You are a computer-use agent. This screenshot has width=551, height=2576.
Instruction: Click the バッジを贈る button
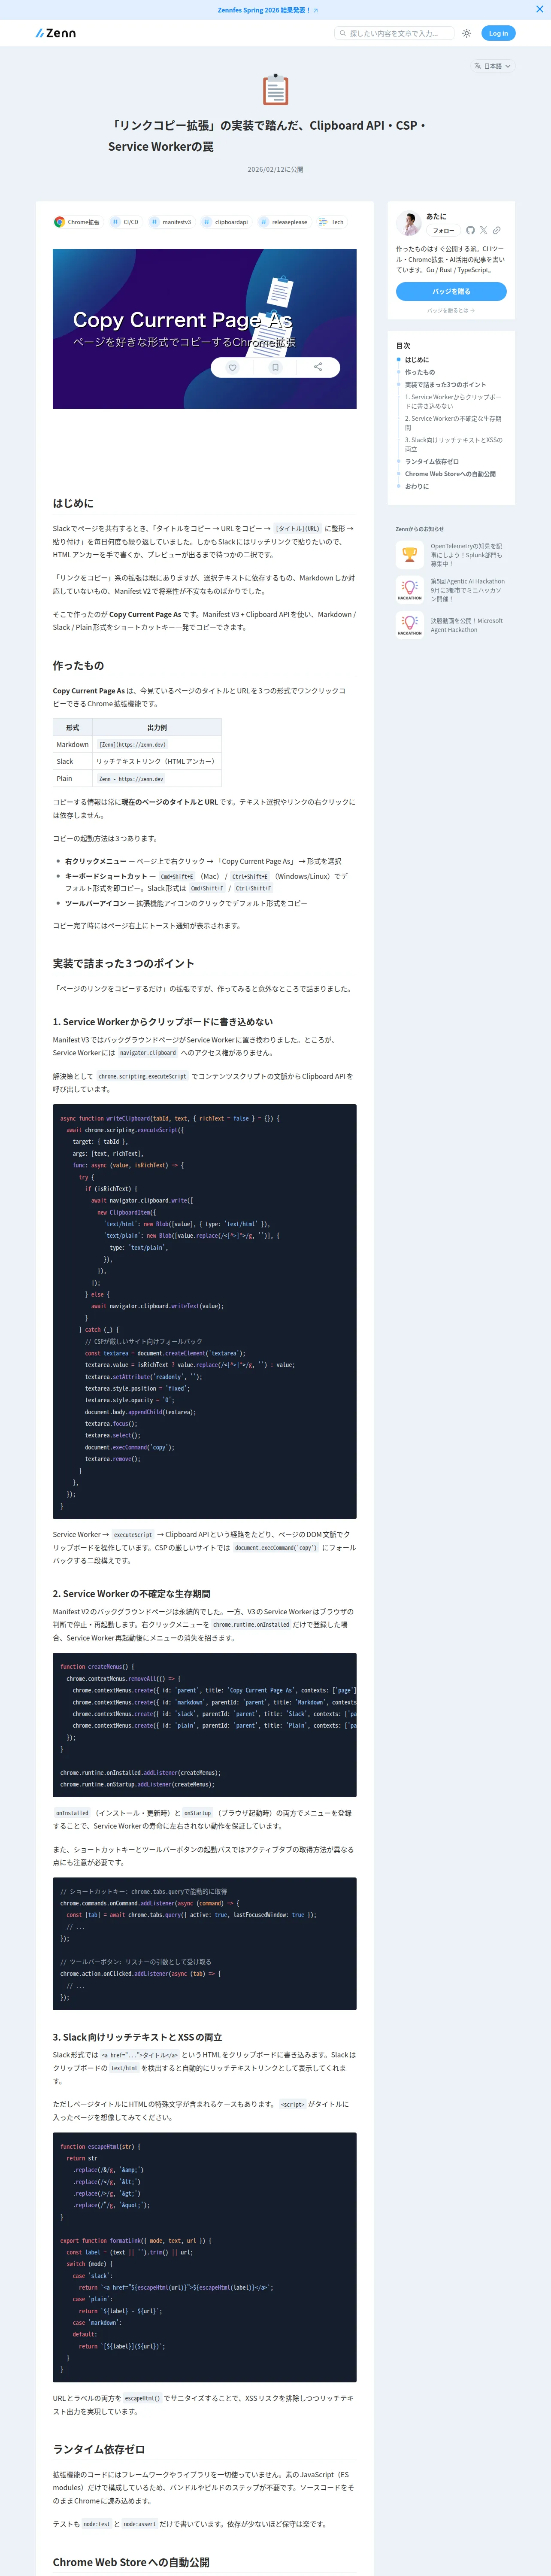[451, 291]
